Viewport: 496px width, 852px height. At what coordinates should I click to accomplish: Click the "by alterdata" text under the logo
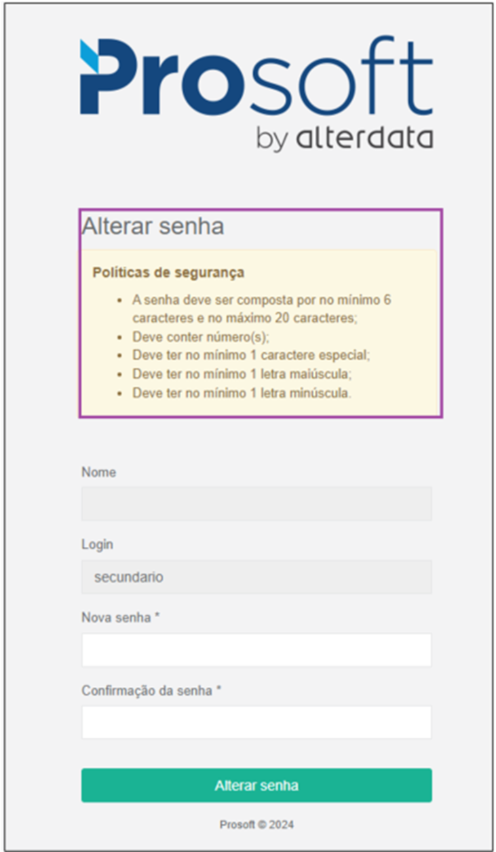[x=345, y=138]
